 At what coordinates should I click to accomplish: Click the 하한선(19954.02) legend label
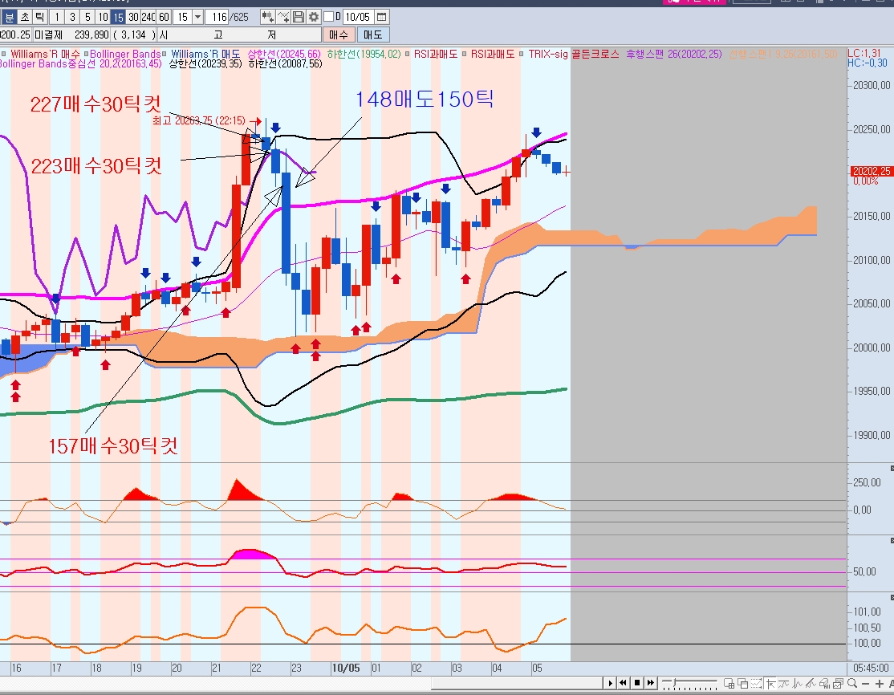pos(364,54)
